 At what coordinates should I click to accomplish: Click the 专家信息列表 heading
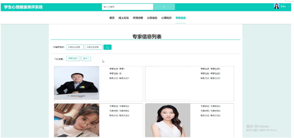pyautogui.click(x=147, y=37)
